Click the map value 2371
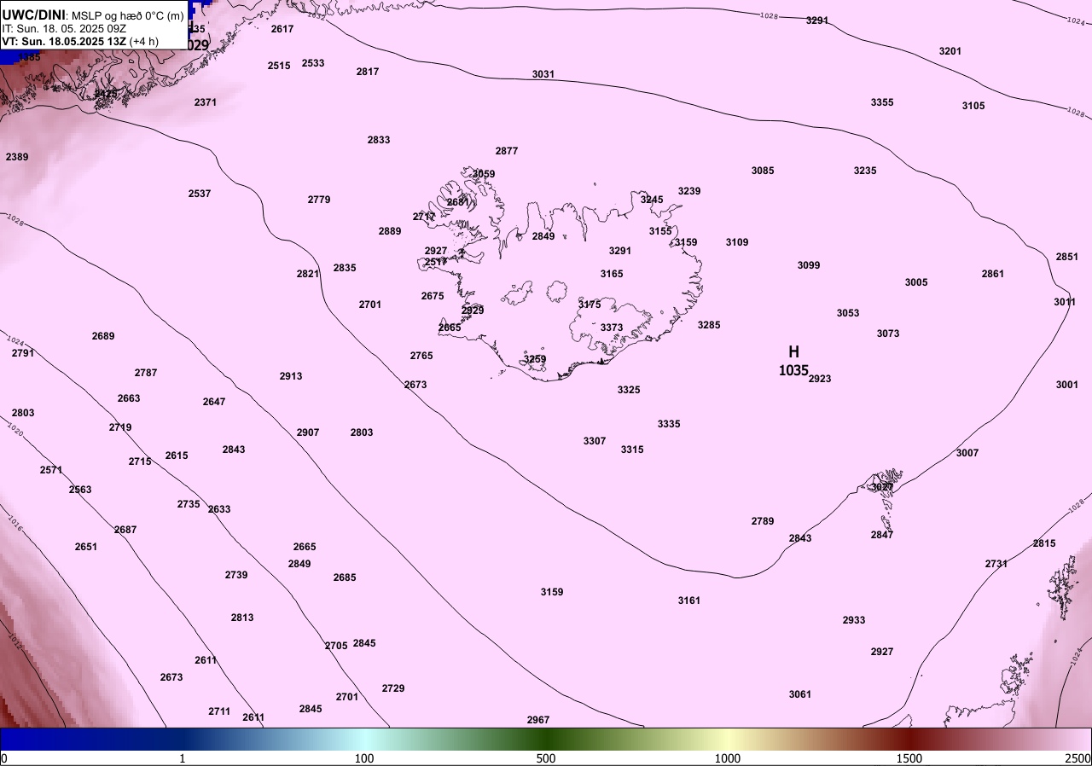Image resolution: width=1092 pixels, height=766 pixels. (206, 102)
